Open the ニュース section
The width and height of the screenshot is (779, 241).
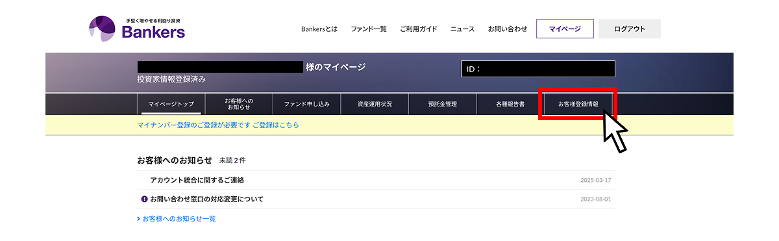pyautogui.click(x=463, y=29)
